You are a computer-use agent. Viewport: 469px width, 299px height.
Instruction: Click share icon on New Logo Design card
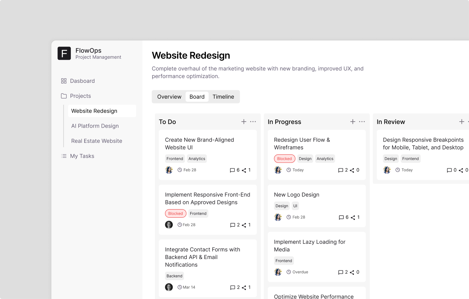[x=353, y=217]
